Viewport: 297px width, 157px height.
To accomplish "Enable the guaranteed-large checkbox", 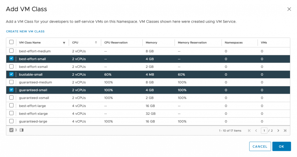I will pos(11,121).
